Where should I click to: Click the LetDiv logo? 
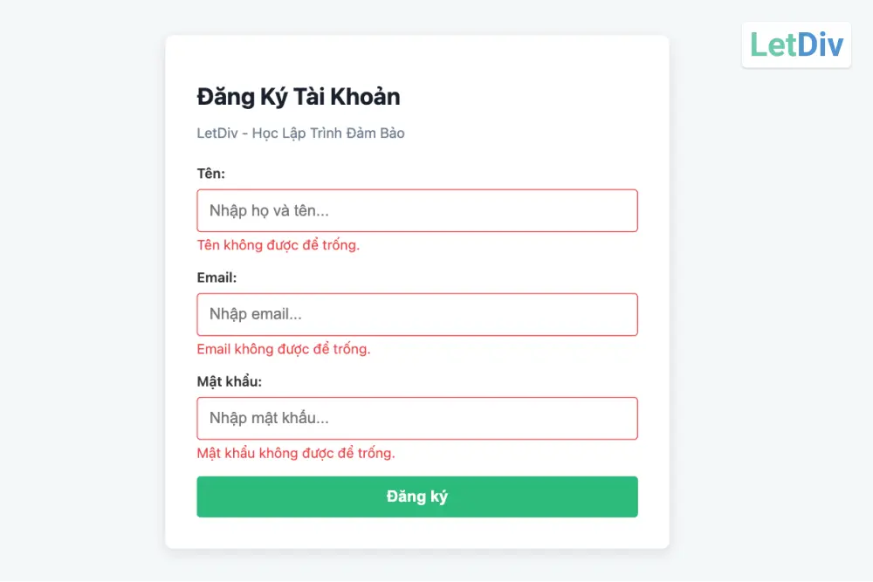[796, 45]
